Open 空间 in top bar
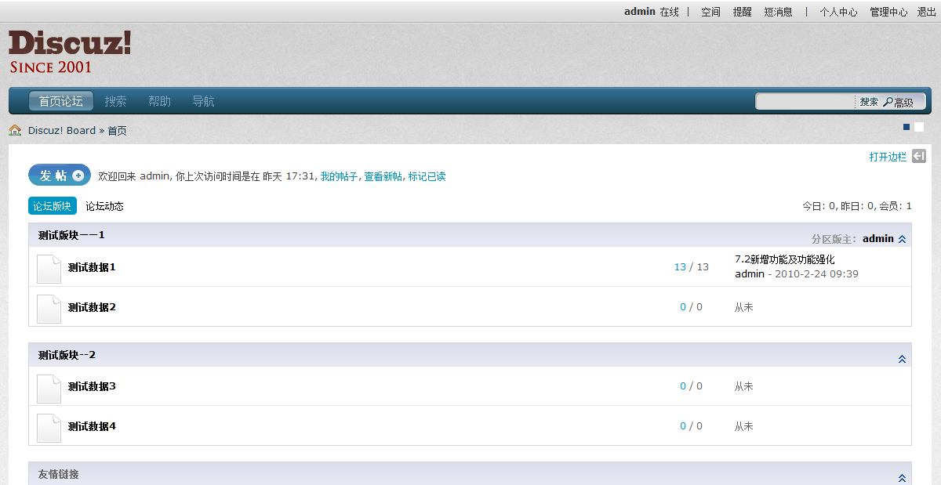This screenshot has width=941, height=485. coord(710,12)
